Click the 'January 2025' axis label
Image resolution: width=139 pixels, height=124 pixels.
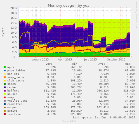[x=40, y=60]
